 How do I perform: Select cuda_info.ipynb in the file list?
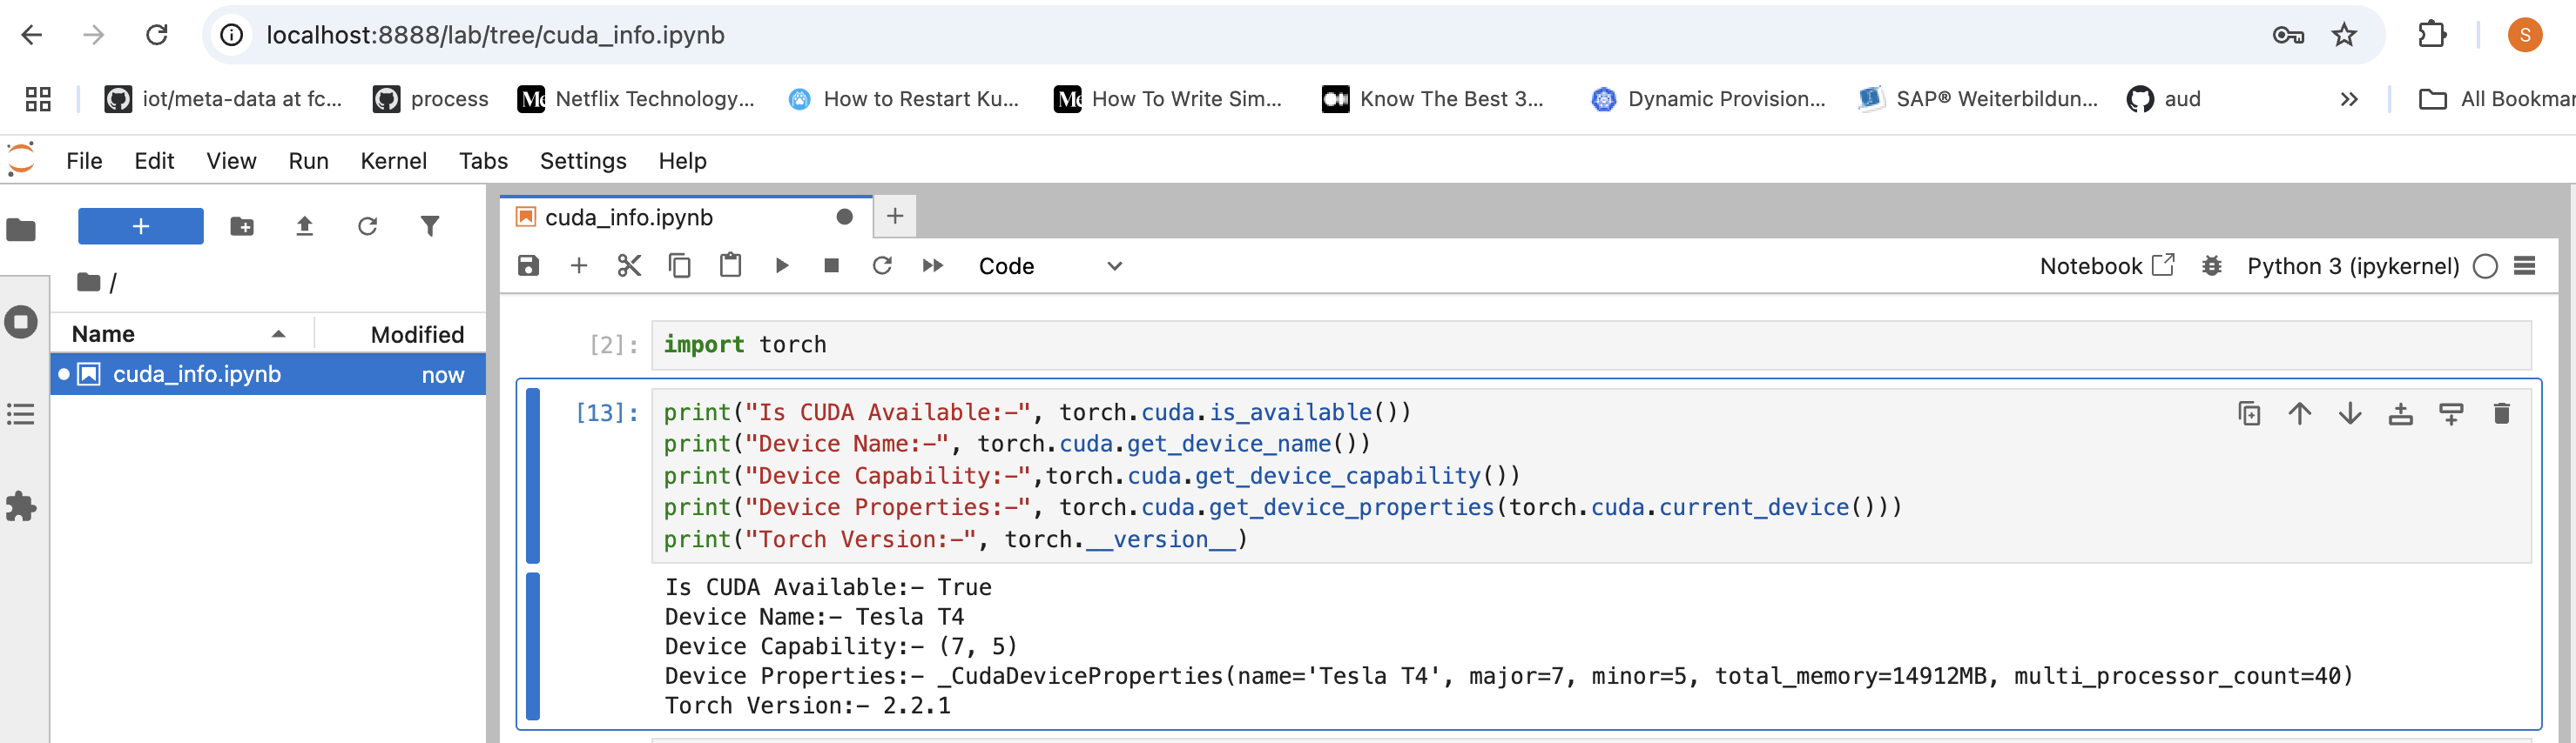pyautogui.click(x=268, y=374)
